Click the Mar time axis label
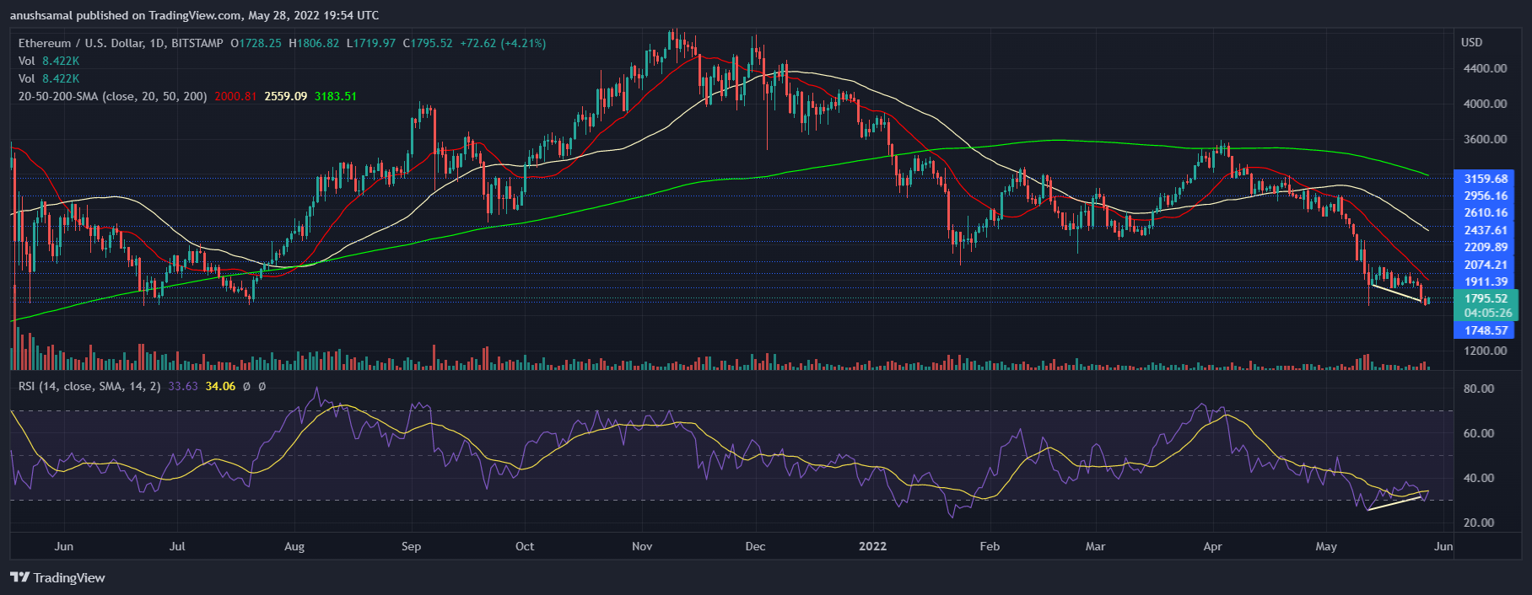The width and height of the screenshot is (1532, 595). tap(1095, 546)
